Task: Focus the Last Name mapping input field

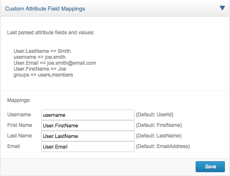Action: tap(88, 136)
